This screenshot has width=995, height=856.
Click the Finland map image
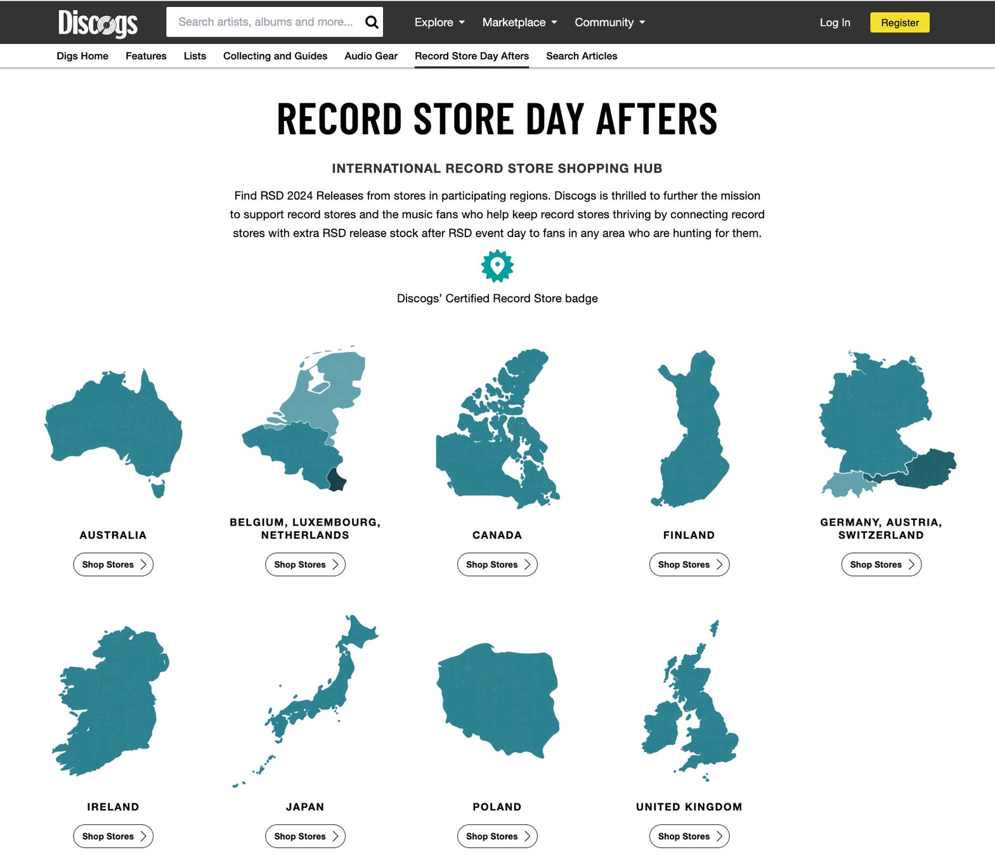click(x=690, y=429)
